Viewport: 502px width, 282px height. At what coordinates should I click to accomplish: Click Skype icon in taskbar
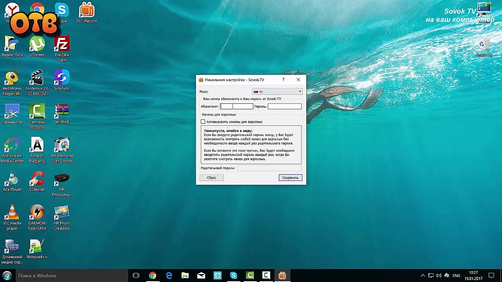coord(233,276)
